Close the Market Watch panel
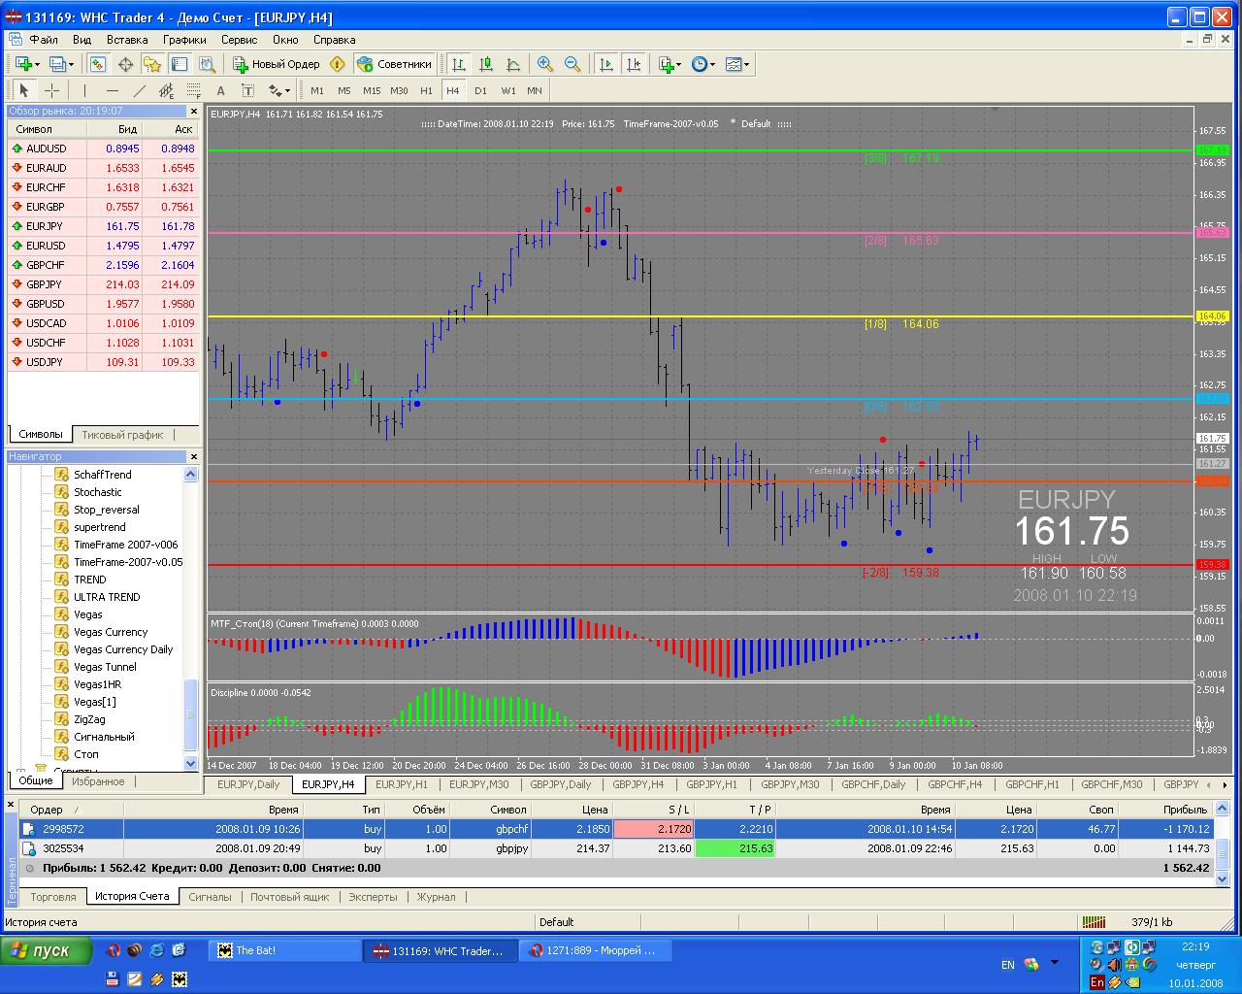 coord(193,112)
